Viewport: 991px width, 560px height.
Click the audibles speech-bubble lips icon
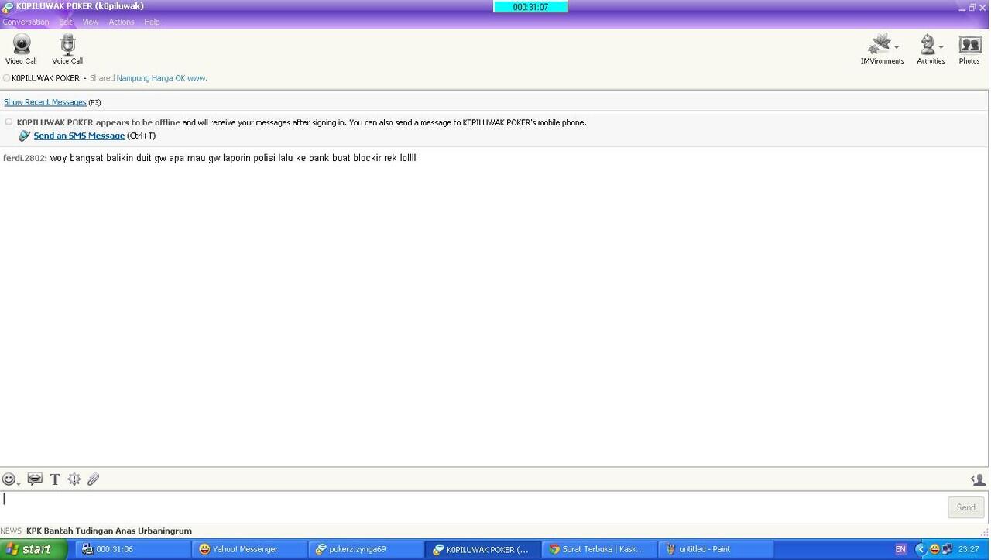click(35, 479)
